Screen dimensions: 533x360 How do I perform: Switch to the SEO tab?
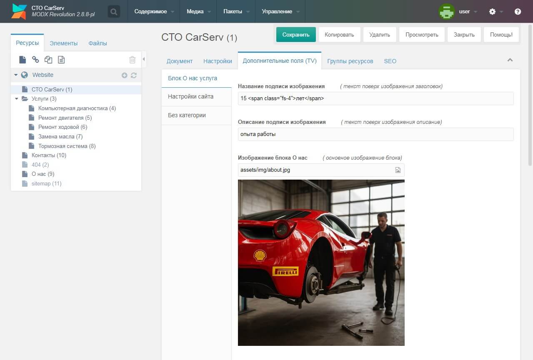click(390, 61)
